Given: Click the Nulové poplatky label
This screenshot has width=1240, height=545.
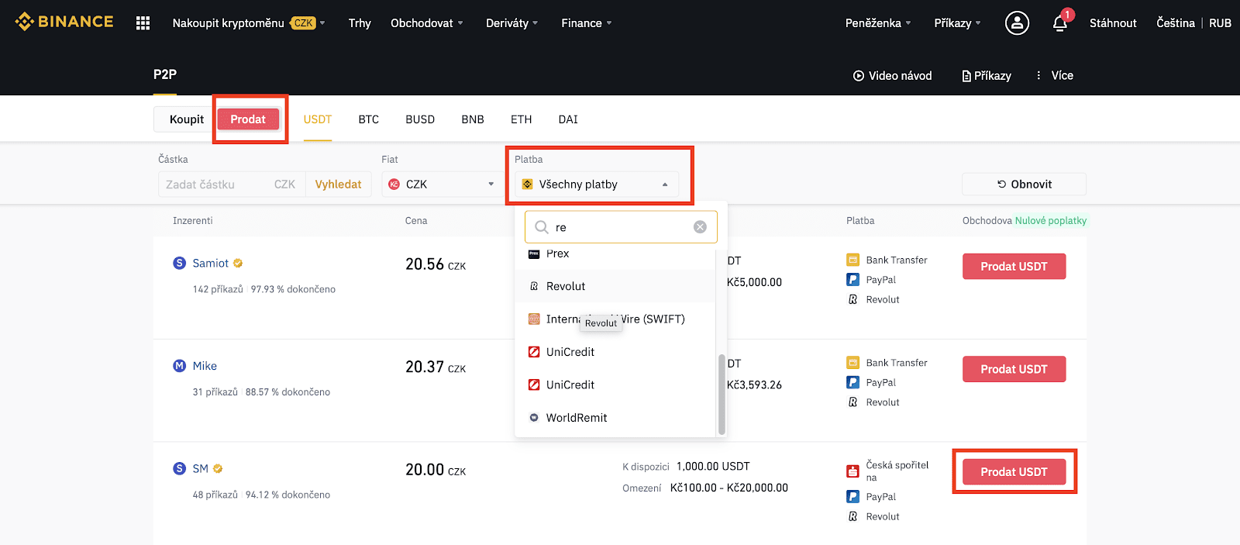Looking at the screenshot, I should coord(1051,221).
